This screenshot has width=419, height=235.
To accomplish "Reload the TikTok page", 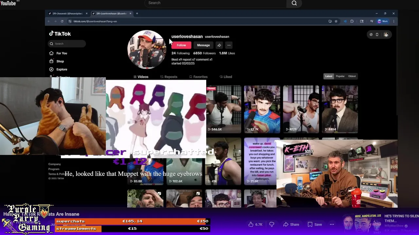I will (62, 21).
